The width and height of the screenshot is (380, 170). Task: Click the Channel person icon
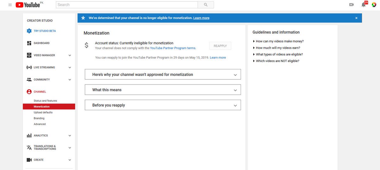click(29, 91)
